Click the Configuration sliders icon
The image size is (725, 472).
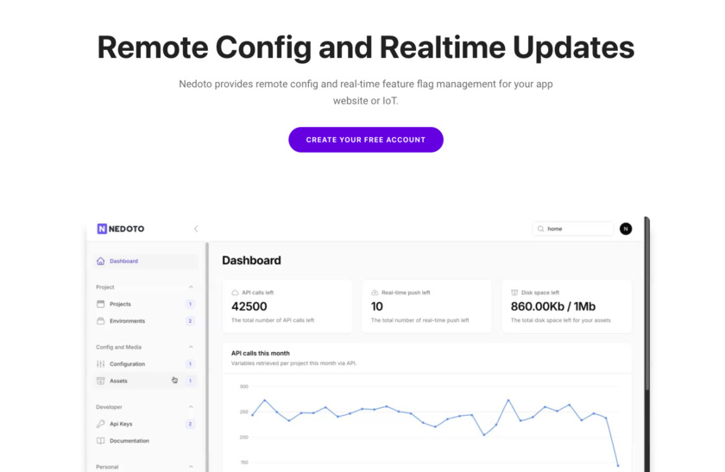tap(100, 364)
